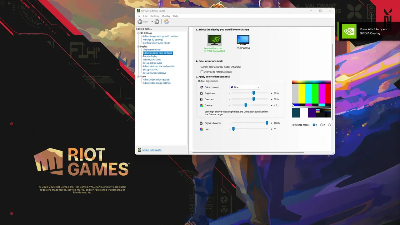Open Set up digital audio task
The image size is (400, 225).
[x=152, y=63]
